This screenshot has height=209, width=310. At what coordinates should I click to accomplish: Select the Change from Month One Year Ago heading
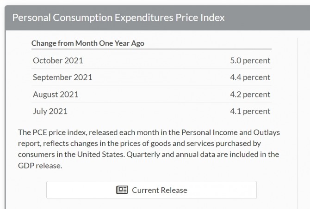(x=87, y=43)
